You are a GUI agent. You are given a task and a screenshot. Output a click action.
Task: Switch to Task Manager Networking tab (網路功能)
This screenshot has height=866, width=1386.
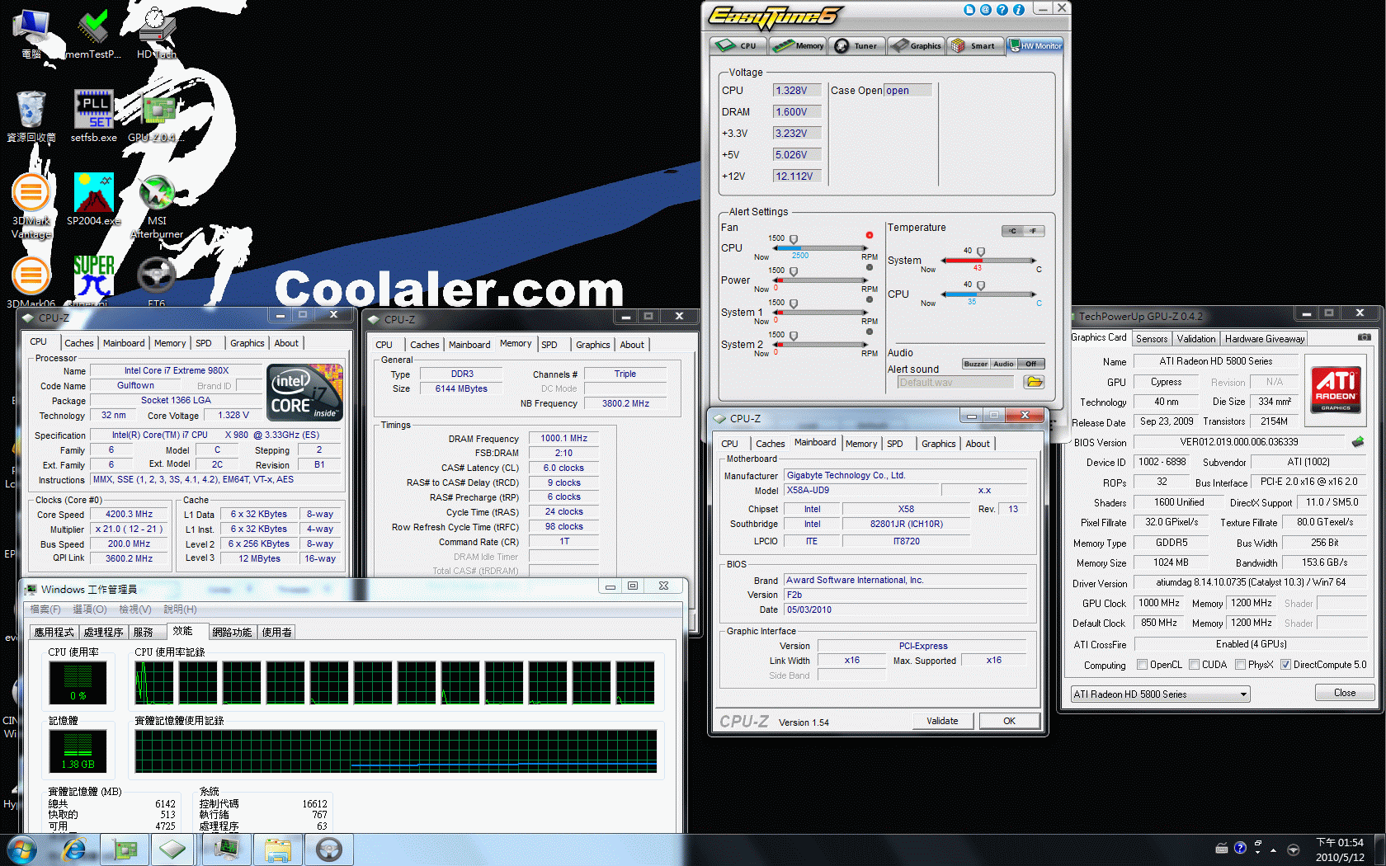[x=232, y=633]
